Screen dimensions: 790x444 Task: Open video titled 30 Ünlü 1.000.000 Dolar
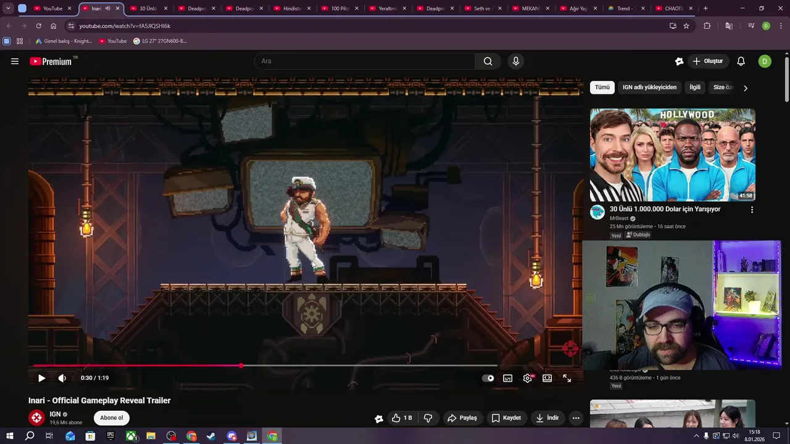pyautogui.click(x=665, y=209)
